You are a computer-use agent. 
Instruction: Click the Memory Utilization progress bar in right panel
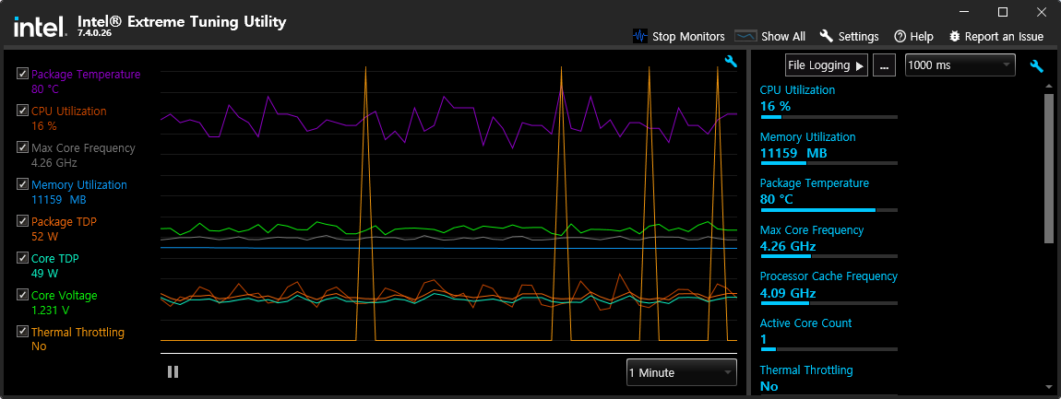829,163
